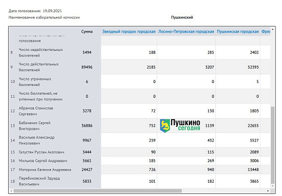The width and height of the screenshot is (282, 196).
Task: Open Звездный городок городская column link
Action: click(x=129, y=32)
